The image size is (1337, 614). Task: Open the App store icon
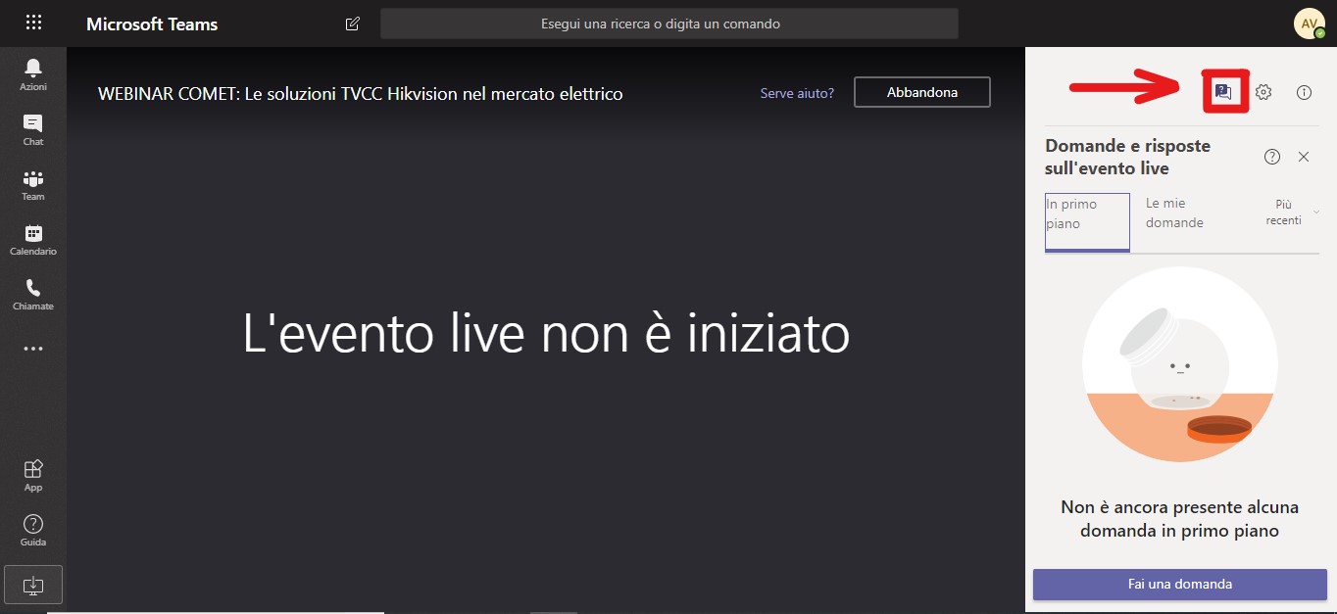33,475
